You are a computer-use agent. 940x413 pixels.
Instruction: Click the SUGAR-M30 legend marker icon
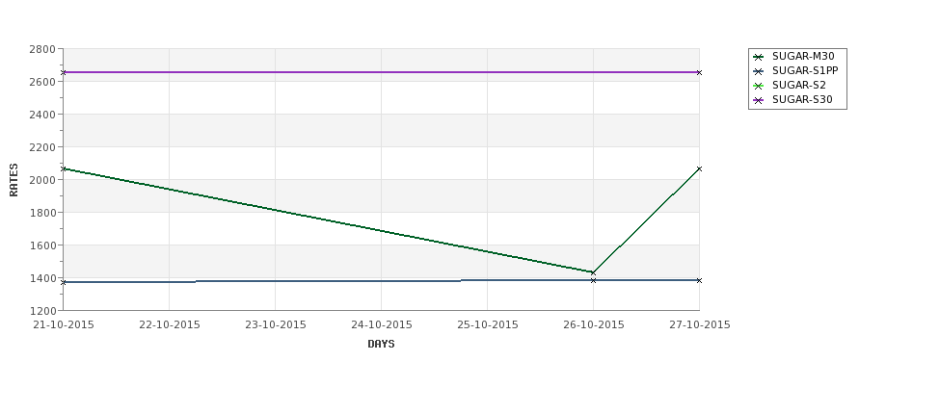[759, 57]
